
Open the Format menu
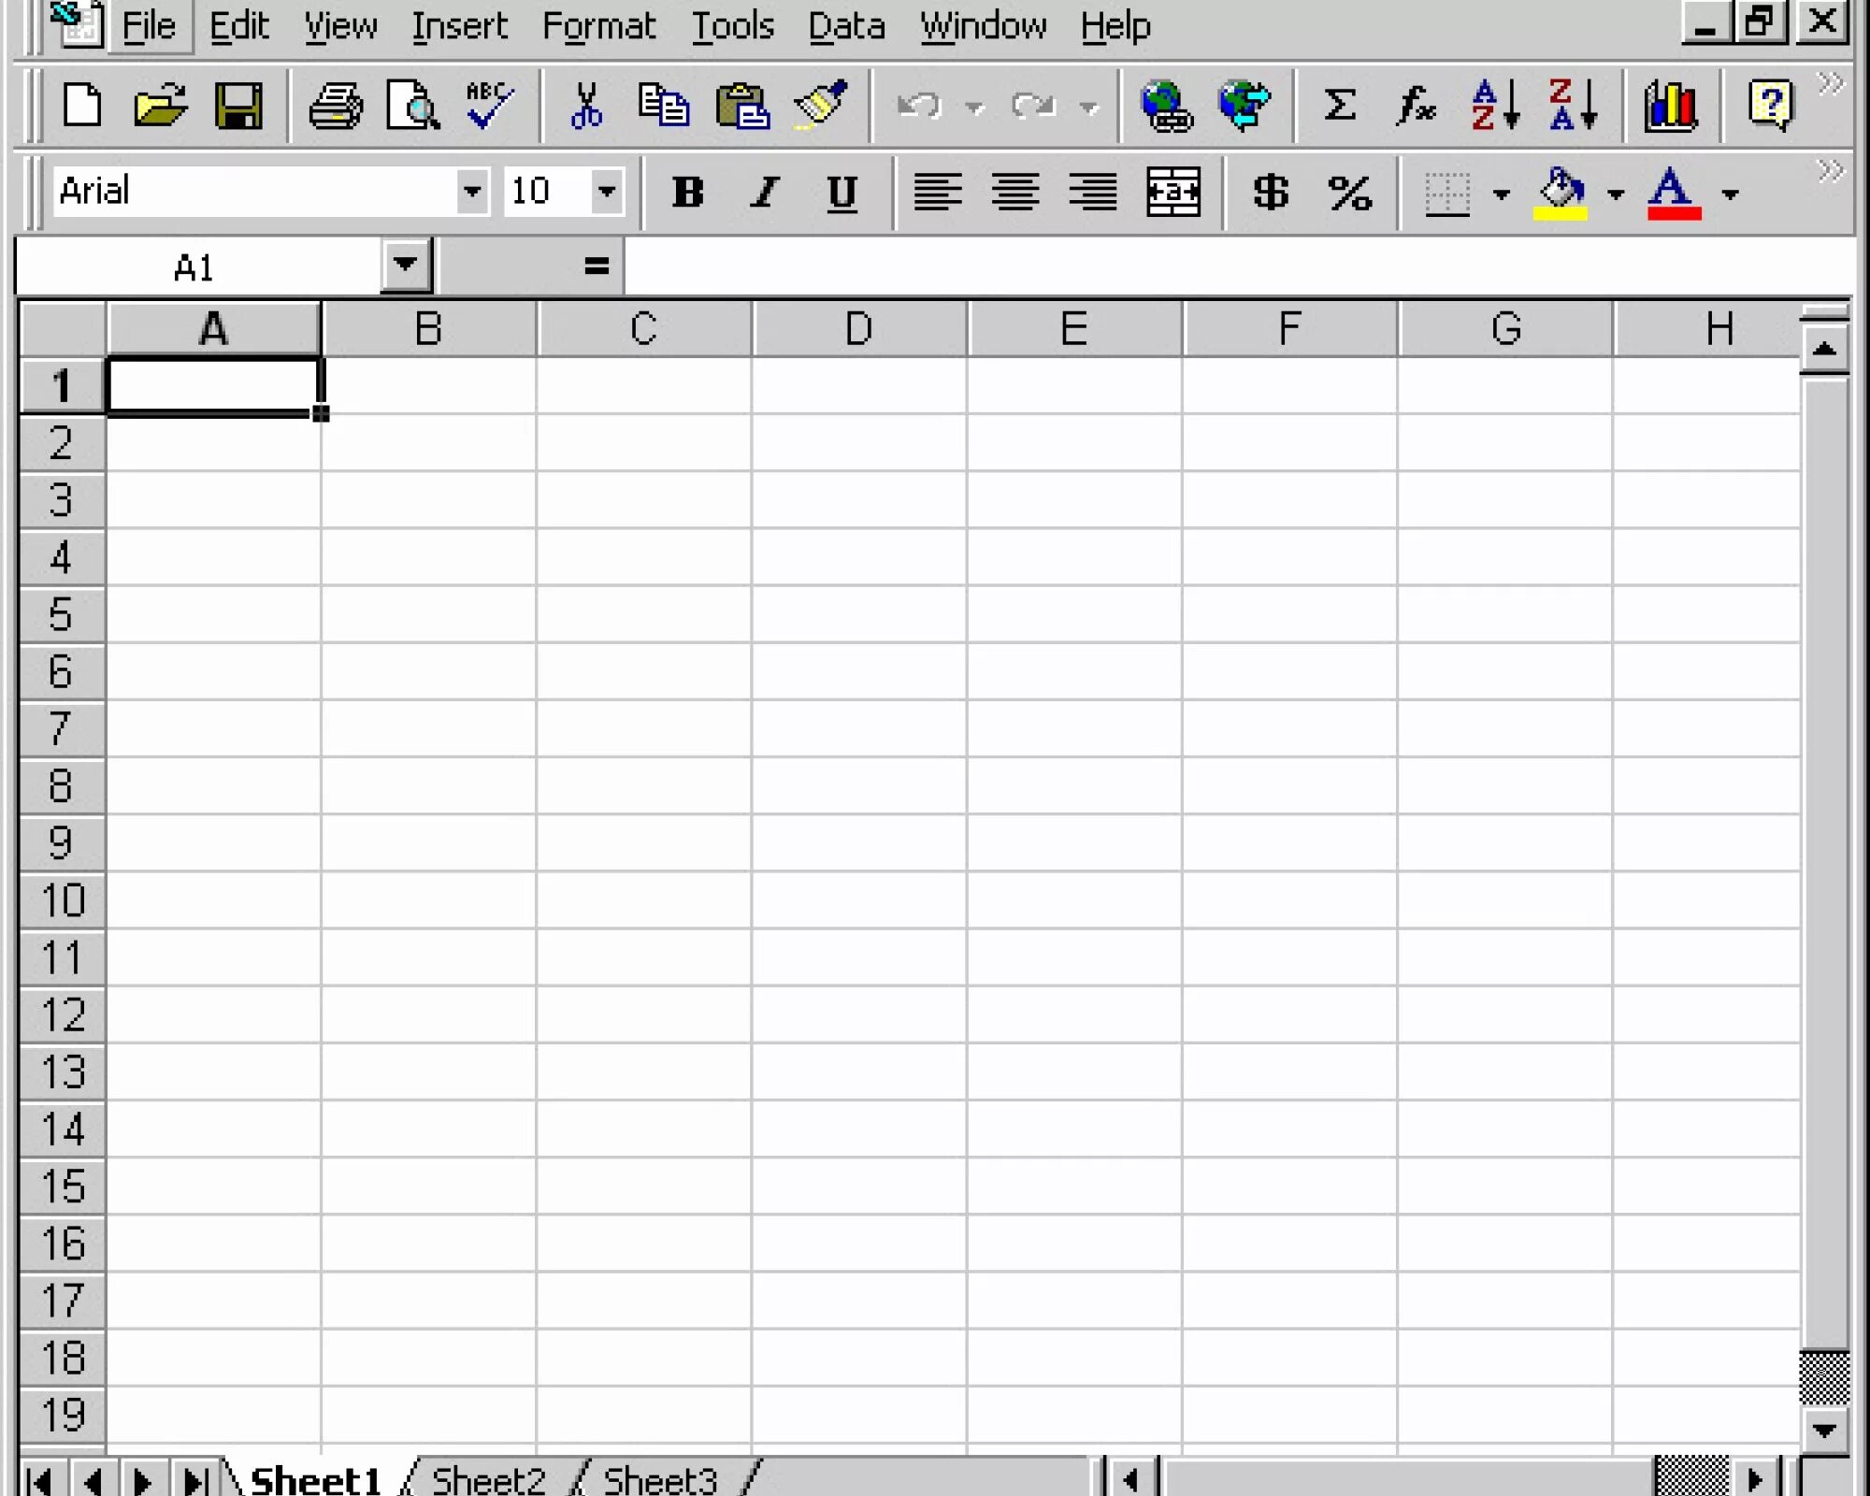click(x=598, y=26)
